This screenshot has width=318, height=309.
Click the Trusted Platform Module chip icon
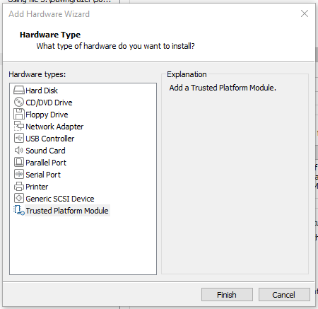tap(19, 210)
